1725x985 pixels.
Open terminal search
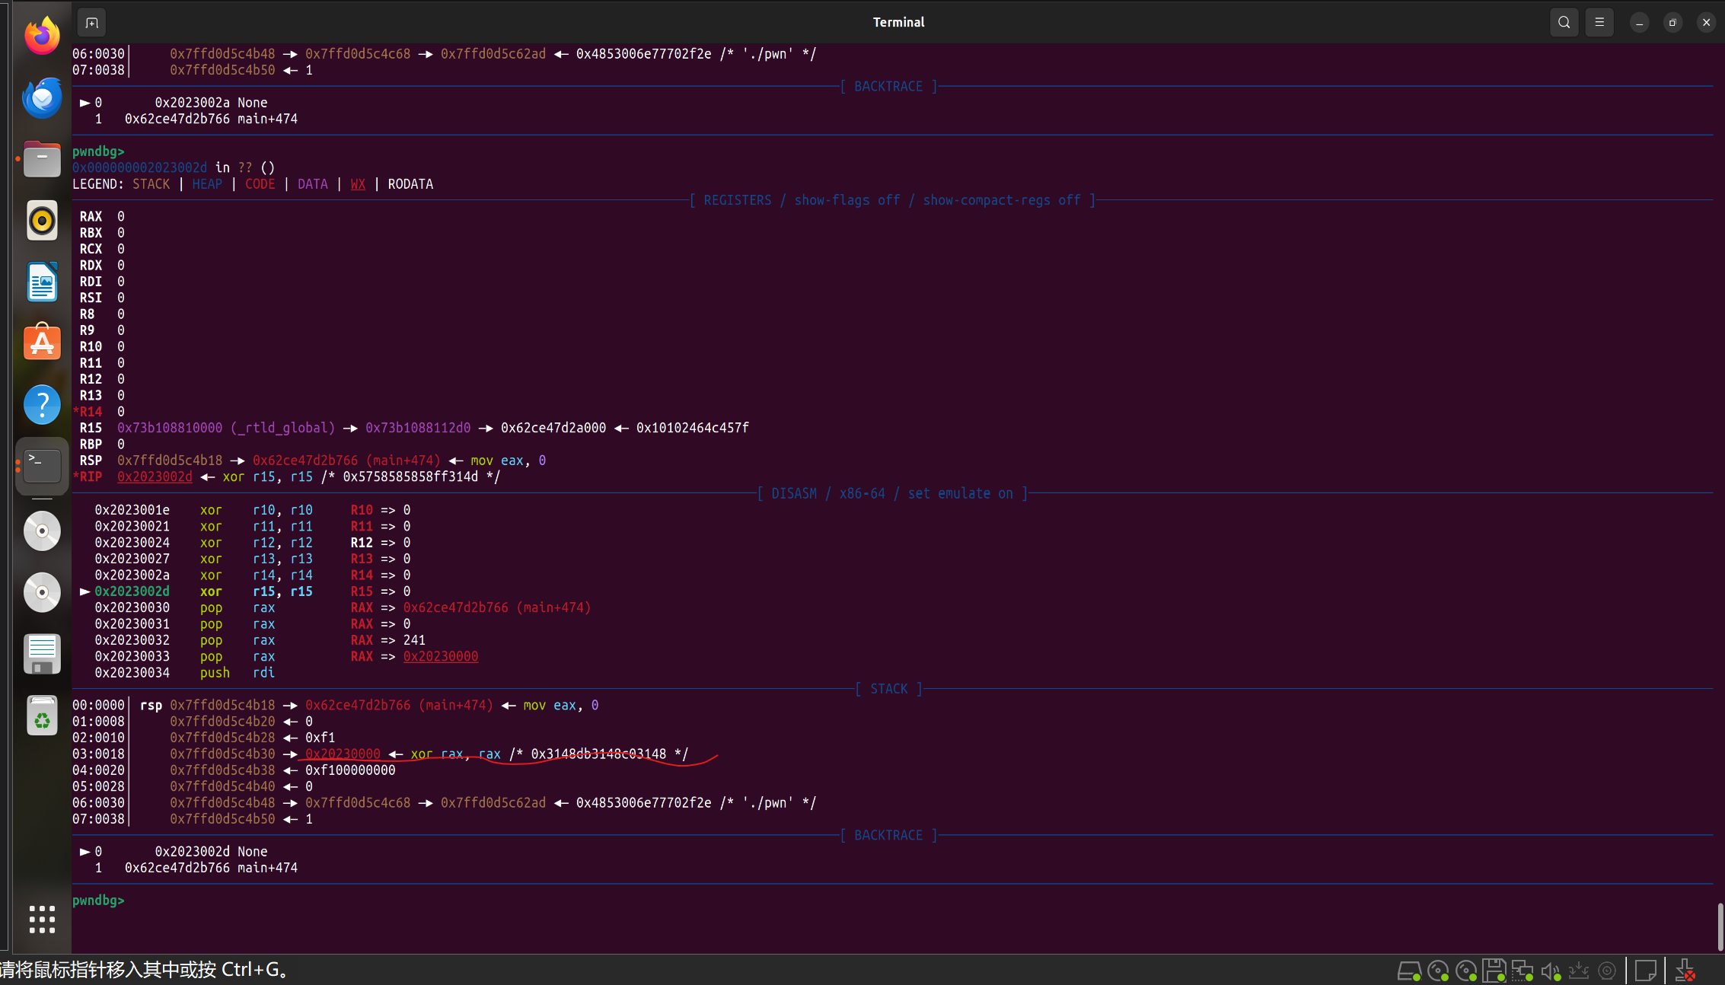1564,23
